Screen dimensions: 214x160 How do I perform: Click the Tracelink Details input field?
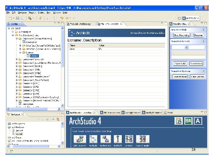coord(188,47)
